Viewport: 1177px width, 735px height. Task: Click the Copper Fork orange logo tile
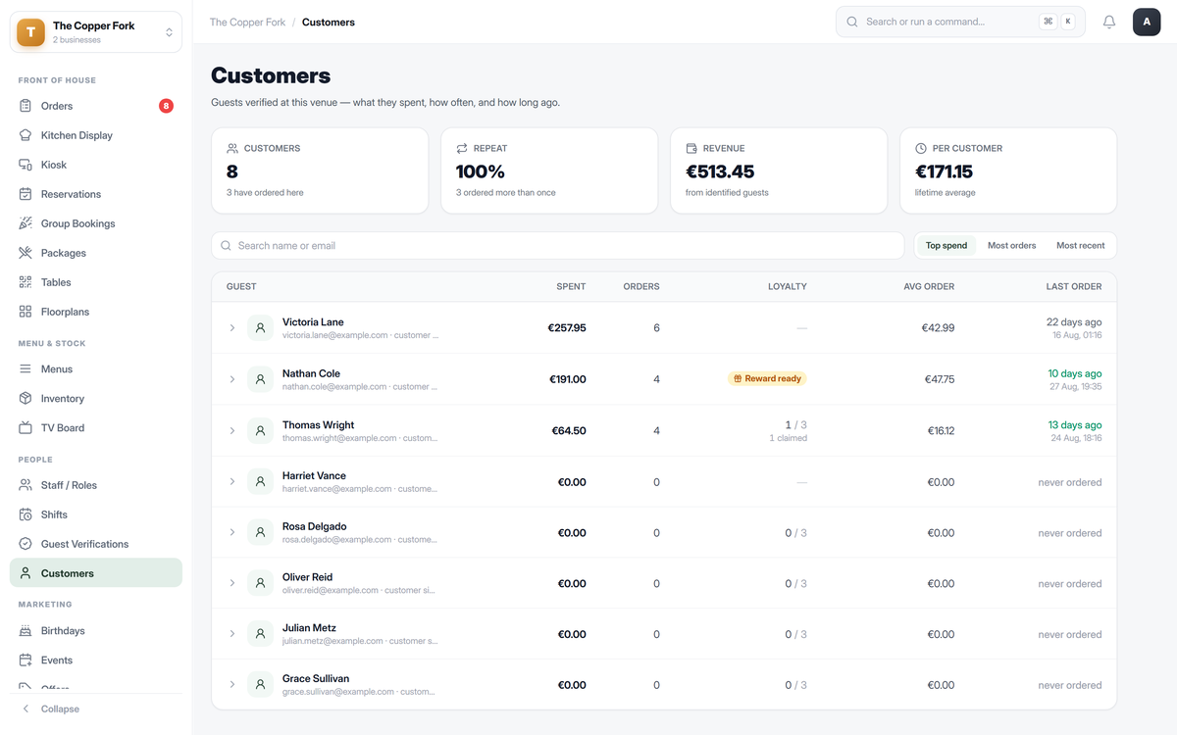(x=31, y=32)
